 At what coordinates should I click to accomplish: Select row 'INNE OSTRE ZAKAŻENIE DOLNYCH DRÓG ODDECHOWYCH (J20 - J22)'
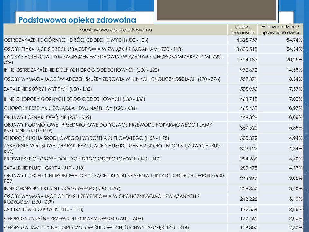(x=153, y=70)
